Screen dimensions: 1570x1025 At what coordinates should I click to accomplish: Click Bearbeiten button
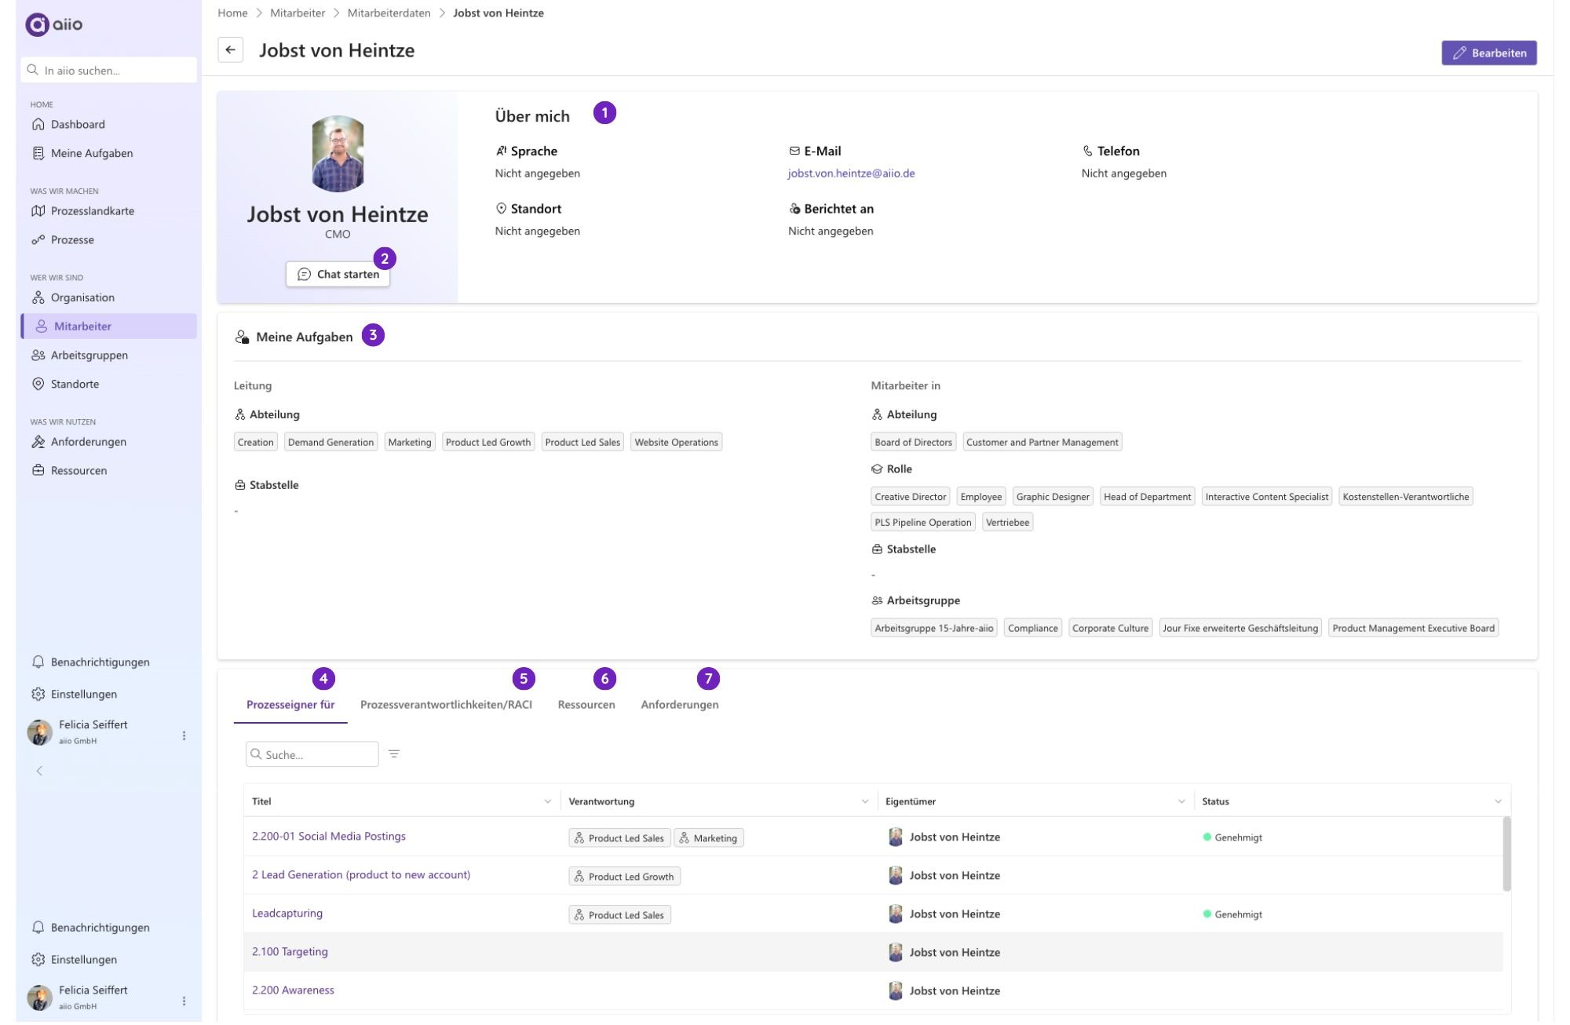click(x=1488, y=53)
